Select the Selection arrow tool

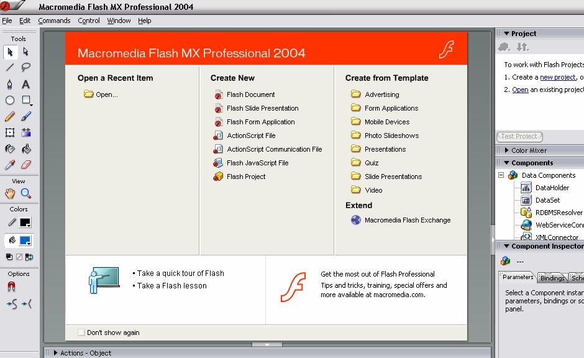(11, 52)
